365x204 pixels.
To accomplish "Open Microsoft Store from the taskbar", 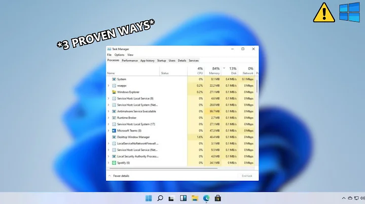I will pos(218,198).
